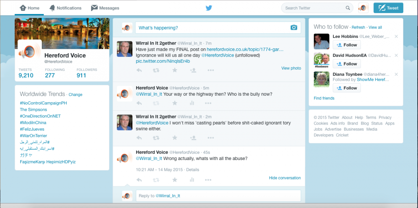Click the retweet icon under the 5m tweet
The height and width of the screenshot is (208, 418).
coord(156,103)
